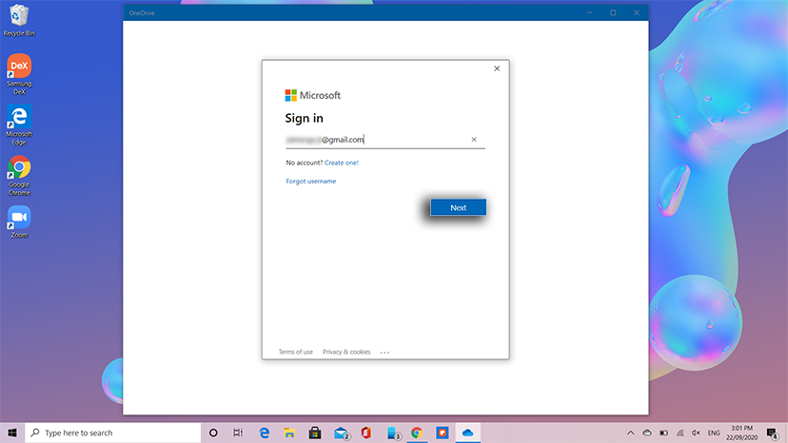
Task: Click the taskbar search box
Action: tap(112, 433)
